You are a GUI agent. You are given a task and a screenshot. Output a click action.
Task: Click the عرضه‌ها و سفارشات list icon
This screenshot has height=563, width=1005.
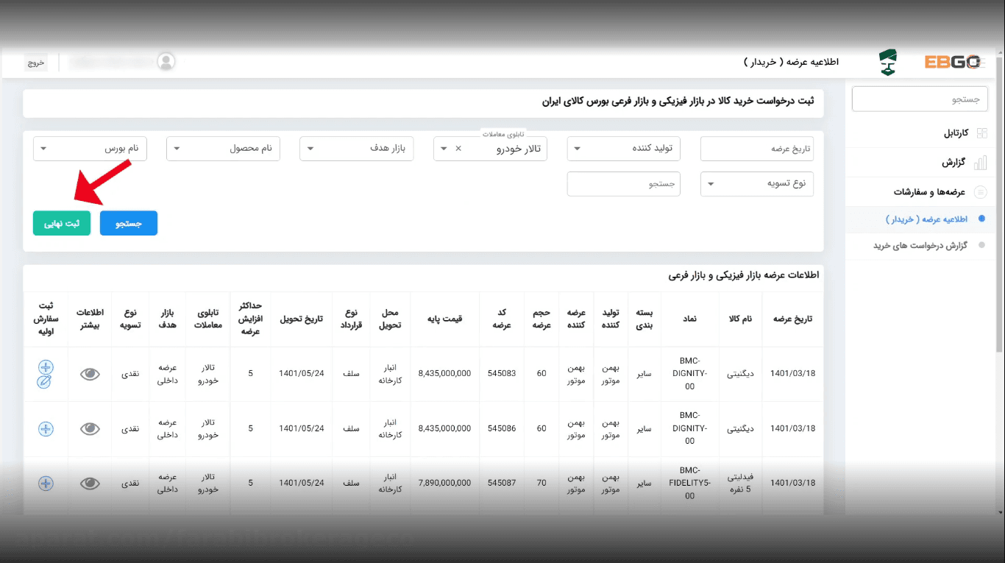coord(980,192)
